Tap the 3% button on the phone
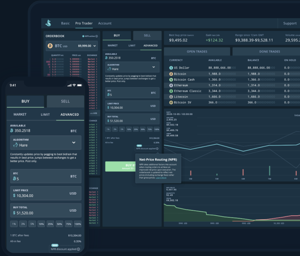This screenshot has height=256, width=300. coord(23,224)
